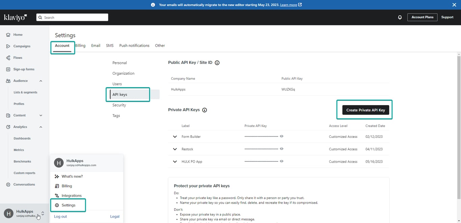Image resolution: width=461 pixels, height=223 pixels.
Task: Toggle the HulkApps account switcher arrows
Action: click(x=43, y=213)
